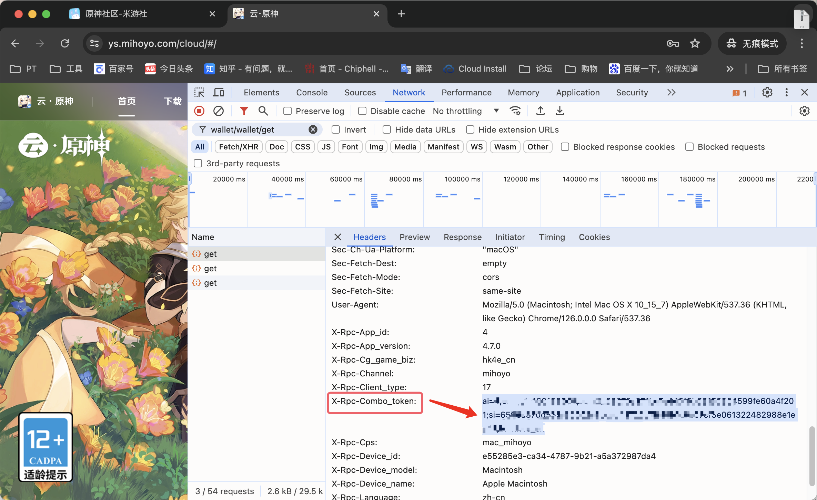Open site information icon in address bar

94,43
